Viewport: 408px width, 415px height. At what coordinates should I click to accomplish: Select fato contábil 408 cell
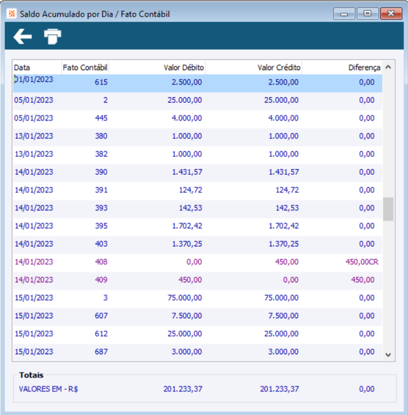(x=101, y=262)
